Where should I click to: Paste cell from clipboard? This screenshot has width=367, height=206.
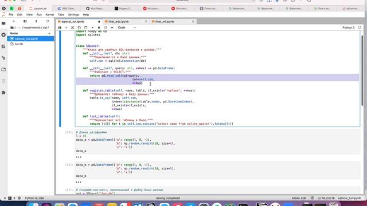pyautogui.click(x=85, y=27)
